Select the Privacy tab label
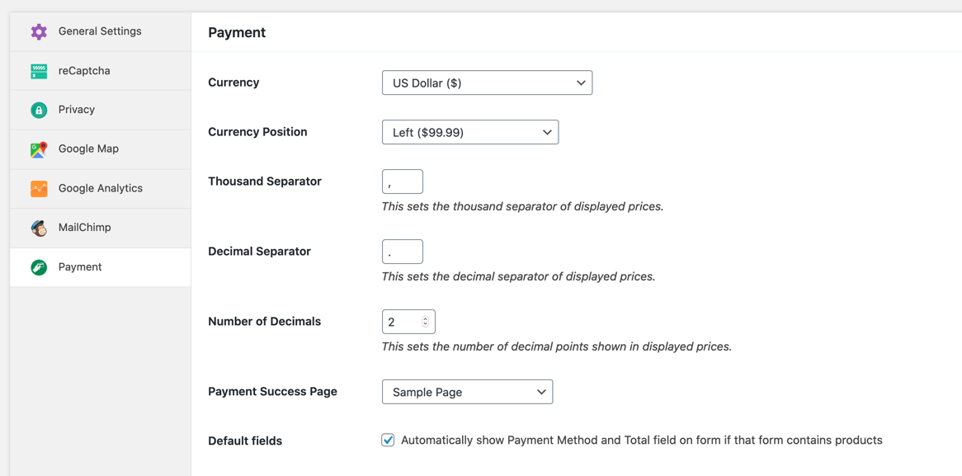962x476 pixels. 77,110
